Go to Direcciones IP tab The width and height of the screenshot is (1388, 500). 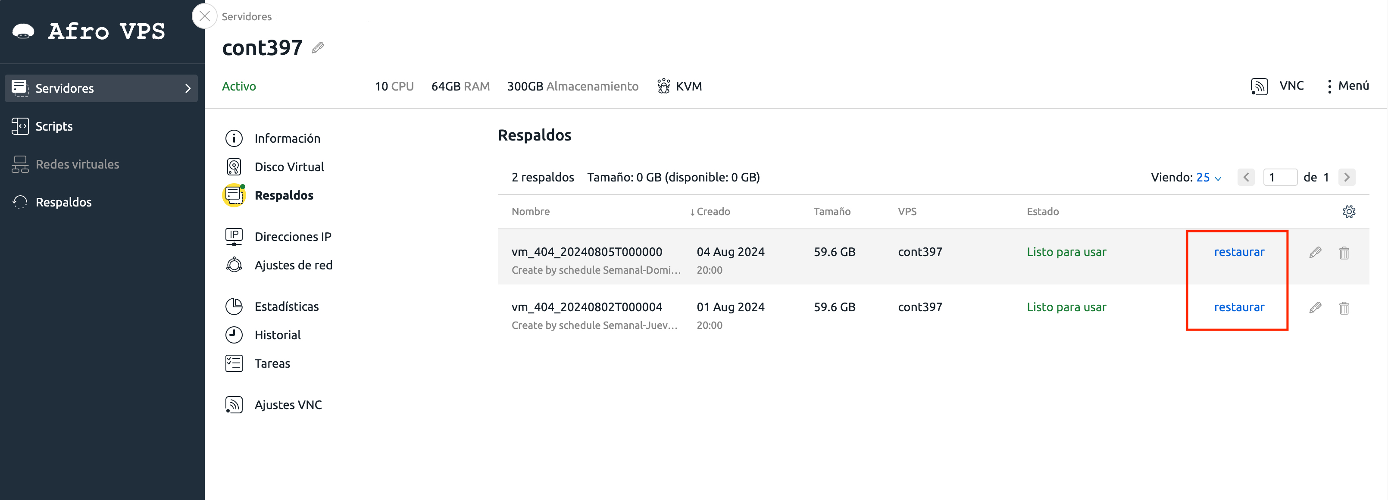(293, 237)
